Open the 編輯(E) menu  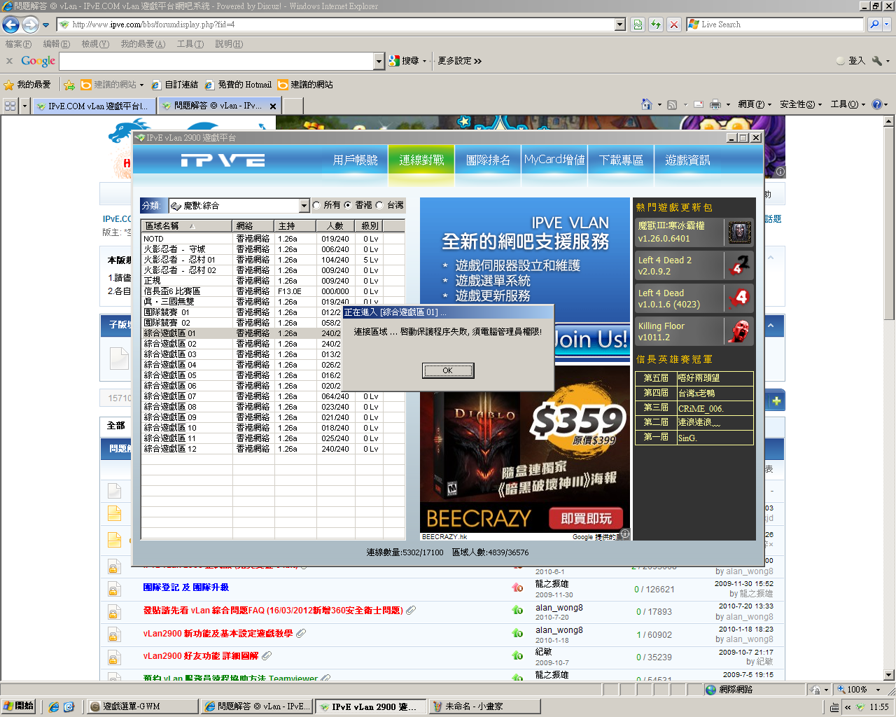point(57,44)
